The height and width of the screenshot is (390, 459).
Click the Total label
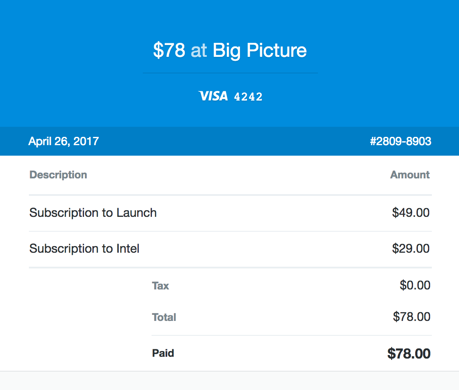[164, 317]
